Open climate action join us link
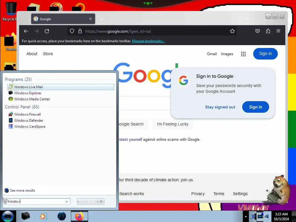This screenshot has width=296, height=222. (156, 180)
